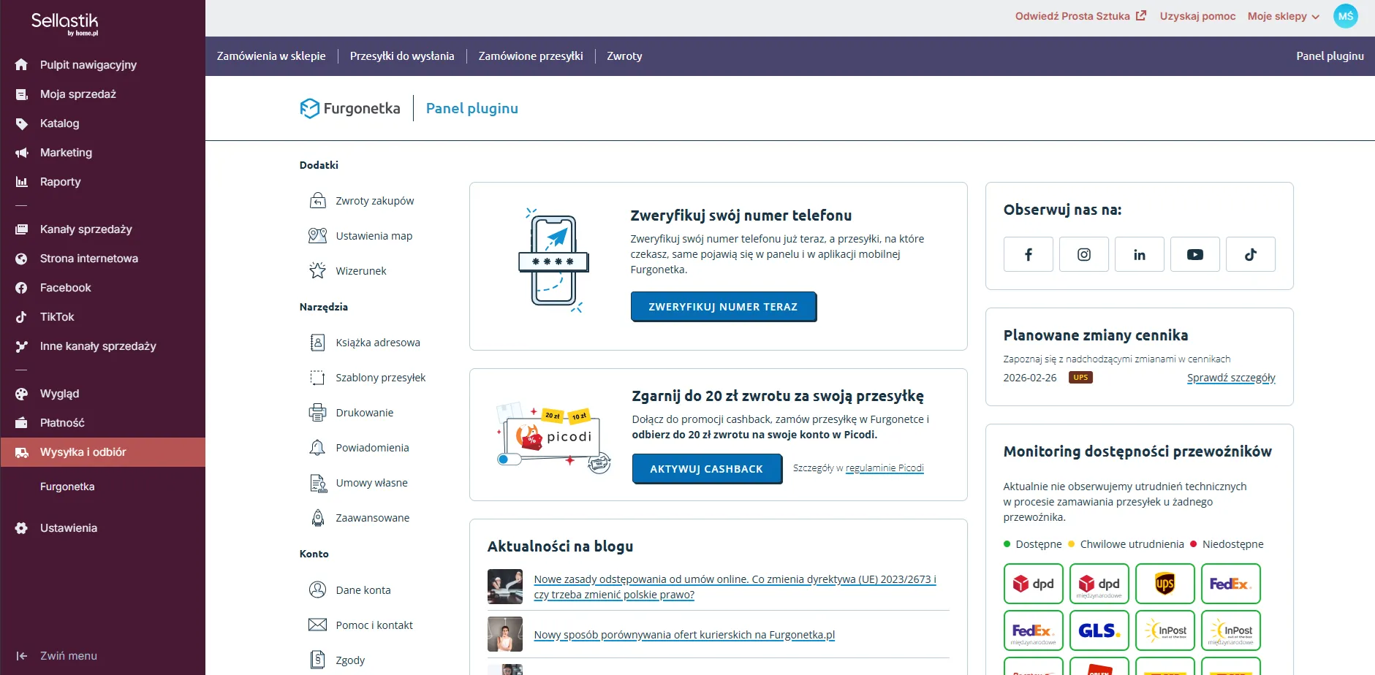Open Książka adresowa tool
Screen dimensions: 1375x675
377,343
